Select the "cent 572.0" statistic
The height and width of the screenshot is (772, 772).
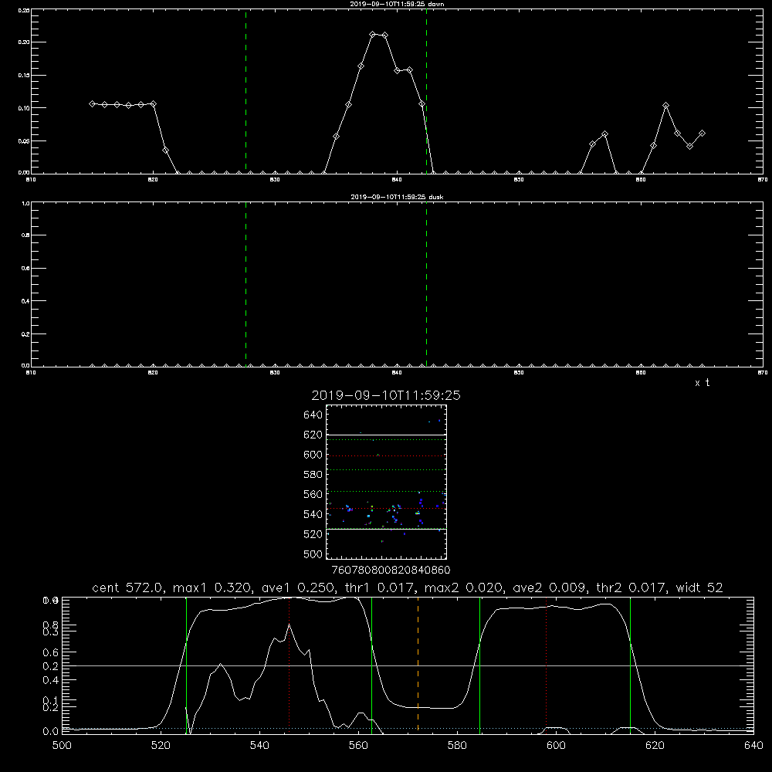pyautogui.click(x=128, y=587)
